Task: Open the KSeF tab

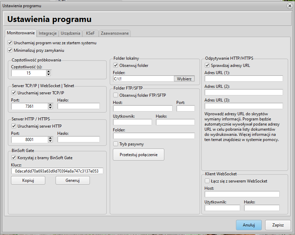Action: click(x=91, y=33)
